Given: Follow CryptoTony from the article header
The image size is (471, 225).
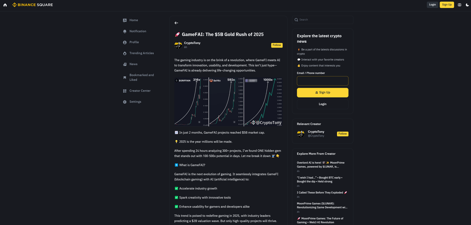Looking at the screenshot, I should (277, 45).
